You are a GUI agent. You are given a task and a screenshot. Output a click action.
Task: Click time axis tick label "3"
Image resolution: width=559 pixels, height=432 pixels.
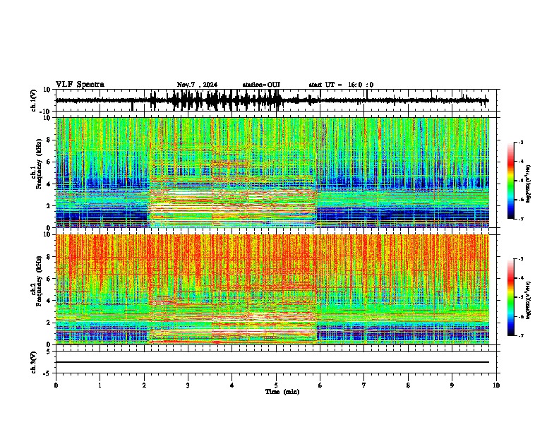(x=188, y=385)
